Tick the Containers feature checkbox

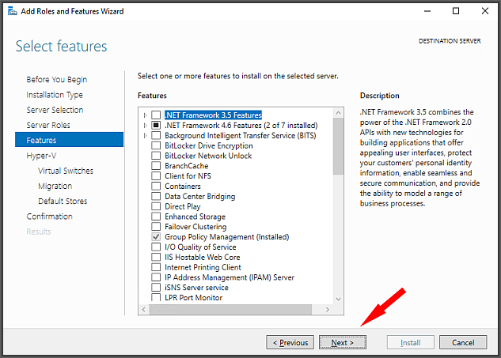click(x=156, y=186)
